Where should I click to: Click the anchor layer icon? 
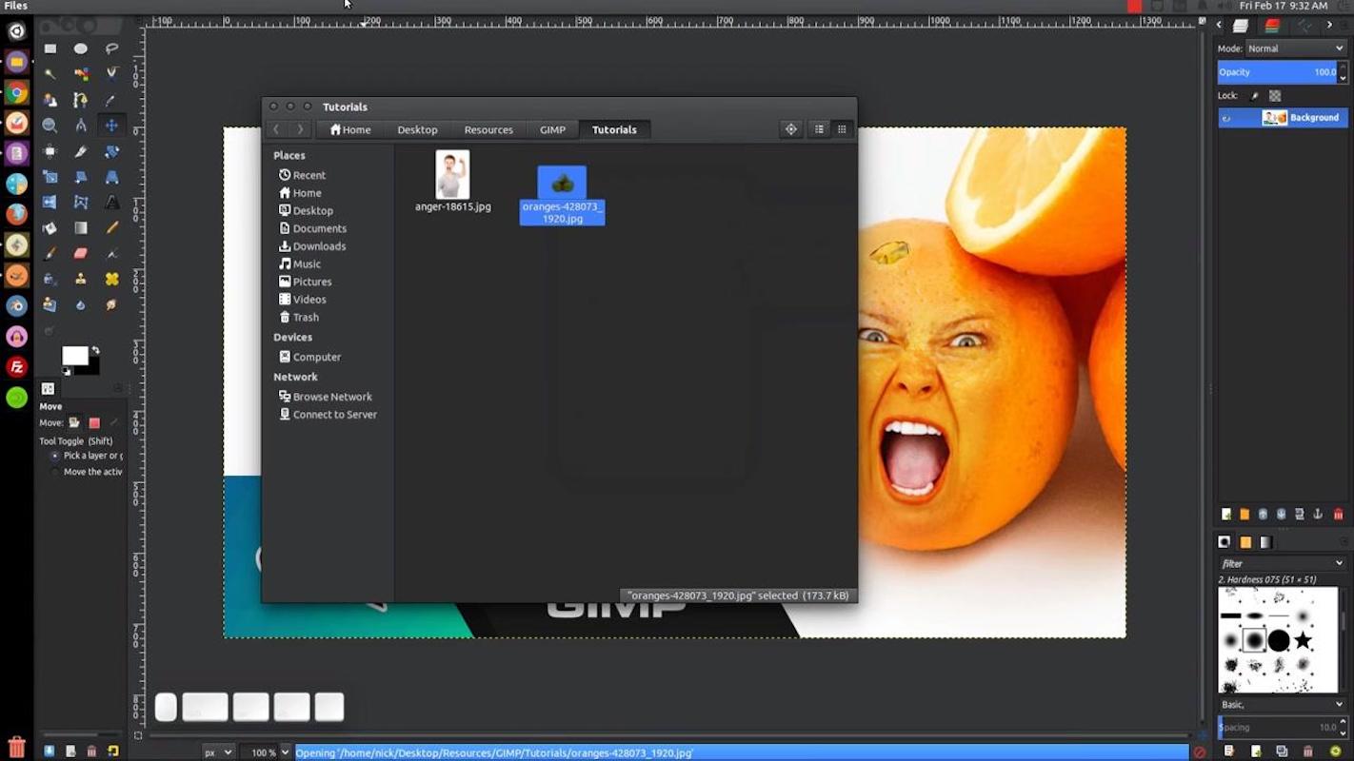pos(1318,515)
